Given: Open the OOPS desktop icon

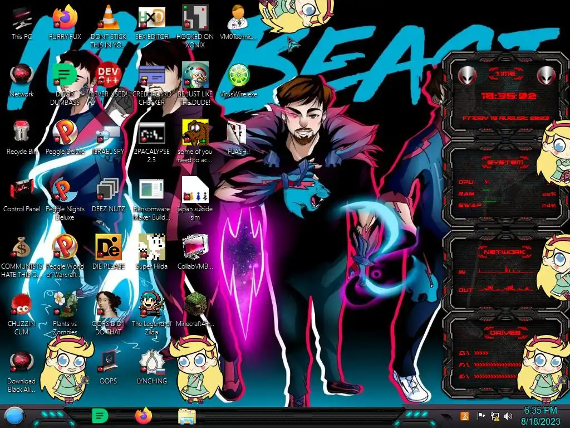Looking at the screenshot, I should (x=108, y=368).
